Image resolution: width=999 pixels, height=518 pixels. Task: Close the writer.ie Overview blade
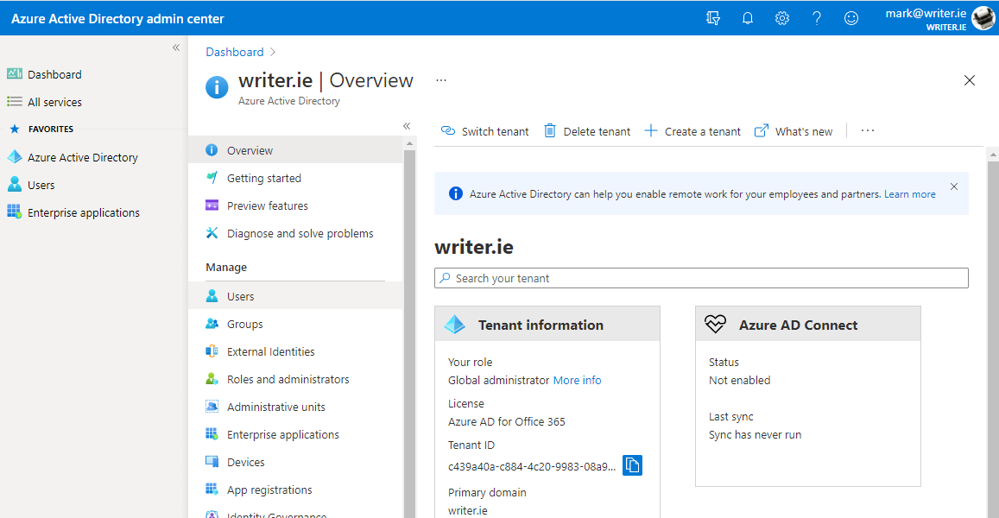pos(970,80)
